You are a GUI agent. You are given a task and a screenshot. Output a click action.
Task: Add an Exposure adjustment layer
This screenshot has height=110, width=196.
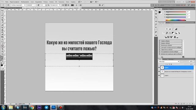click(176, 29)
